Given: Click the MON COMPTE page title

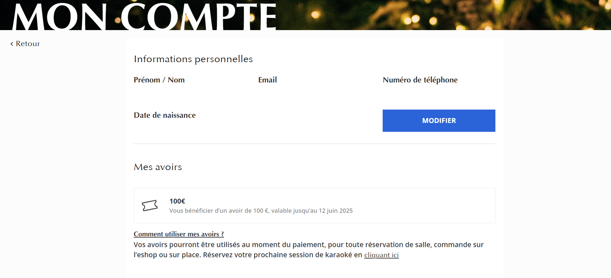Looking at the screenshot, I should tap(144, 16).
